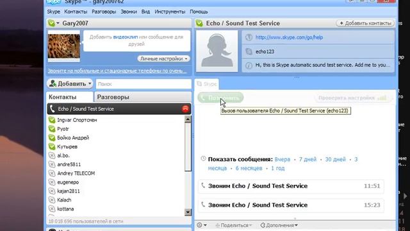Click Echo service avatar picture
This screenshot has height=231, width=410.
coord(217,51)
